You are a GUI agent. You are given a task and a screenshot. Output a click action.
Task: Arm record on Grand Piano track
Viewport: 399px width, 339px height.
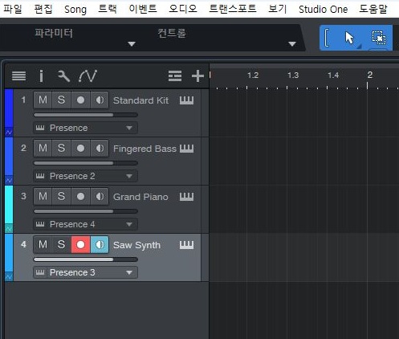pyautogui.click(x=80, y=196)
